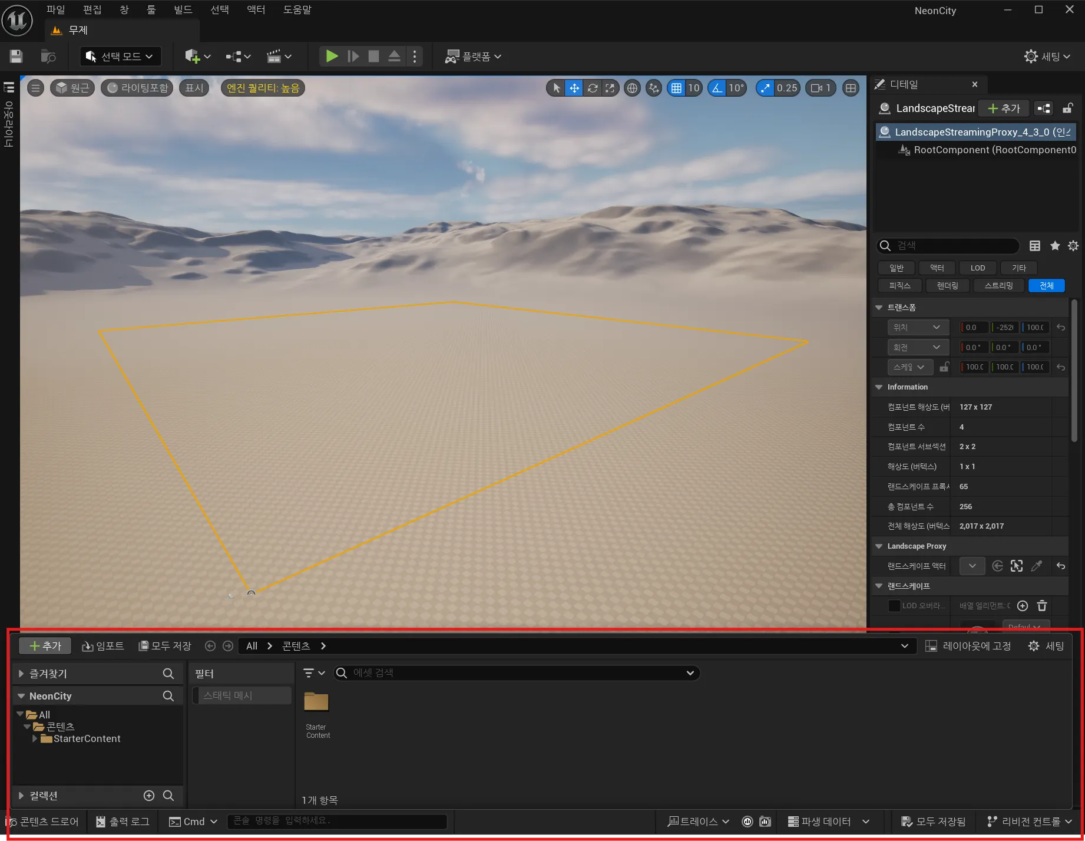Enable the LOD override checkbox
Screen dimensions: 1085x841
tap(894, 606)
